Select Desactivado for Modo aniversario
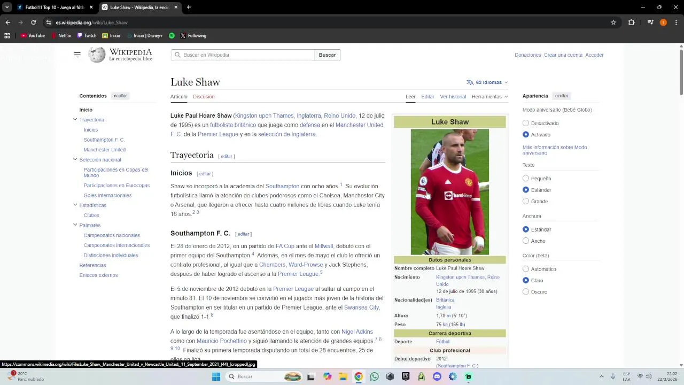Viewport: 684px width, 385px height. pyautogui.click(x=526, y=123)
